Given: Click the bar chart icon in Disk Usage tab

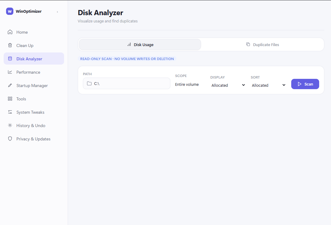Looking at the screenshot, I should coord(129,45).
